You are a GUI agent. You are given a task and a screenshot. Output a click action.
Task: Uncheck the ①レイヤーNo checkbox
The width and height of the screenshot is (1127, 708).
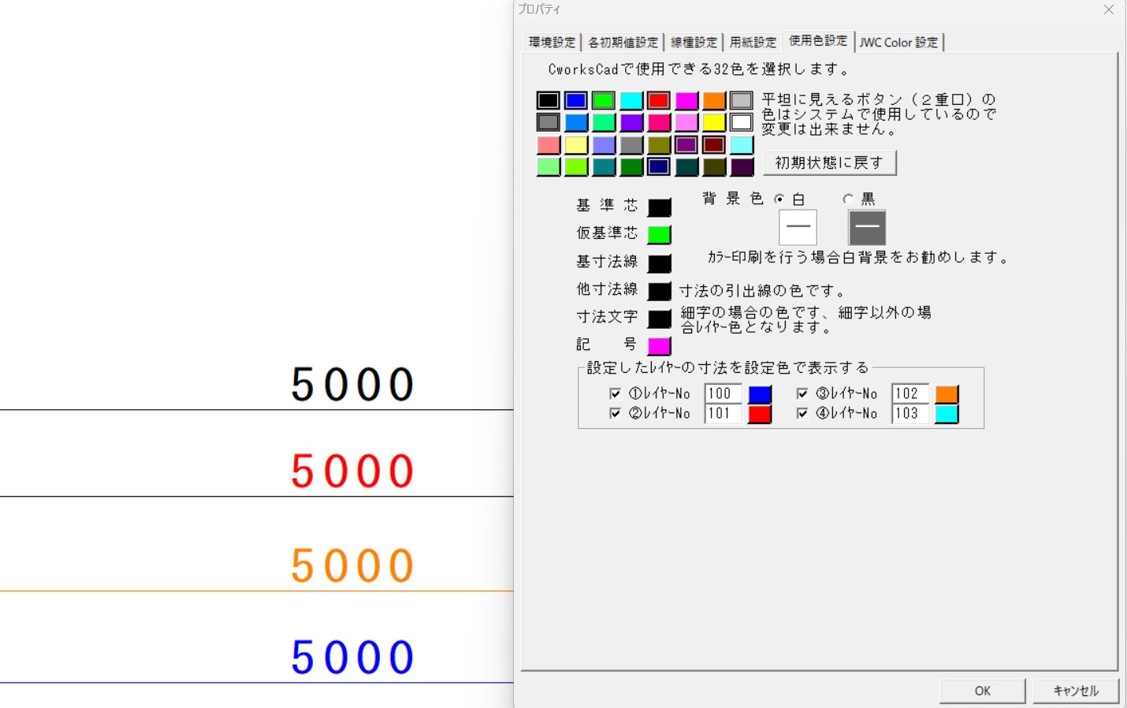616,393
